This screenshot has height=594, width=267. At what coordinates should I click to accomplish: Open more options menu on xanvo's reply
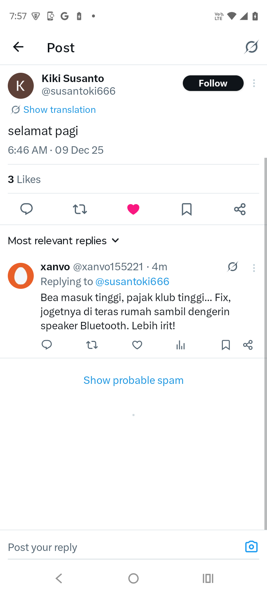pyautogui.click(x=254, y=268)
